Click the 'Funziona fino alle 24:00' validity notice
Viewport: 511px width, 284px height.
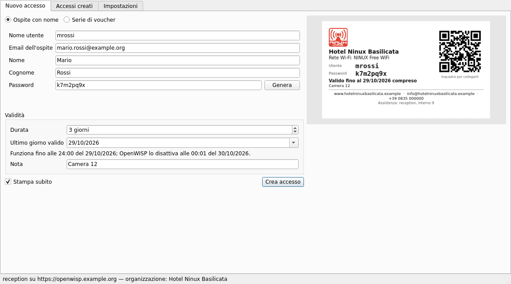[x=130, y=154]
